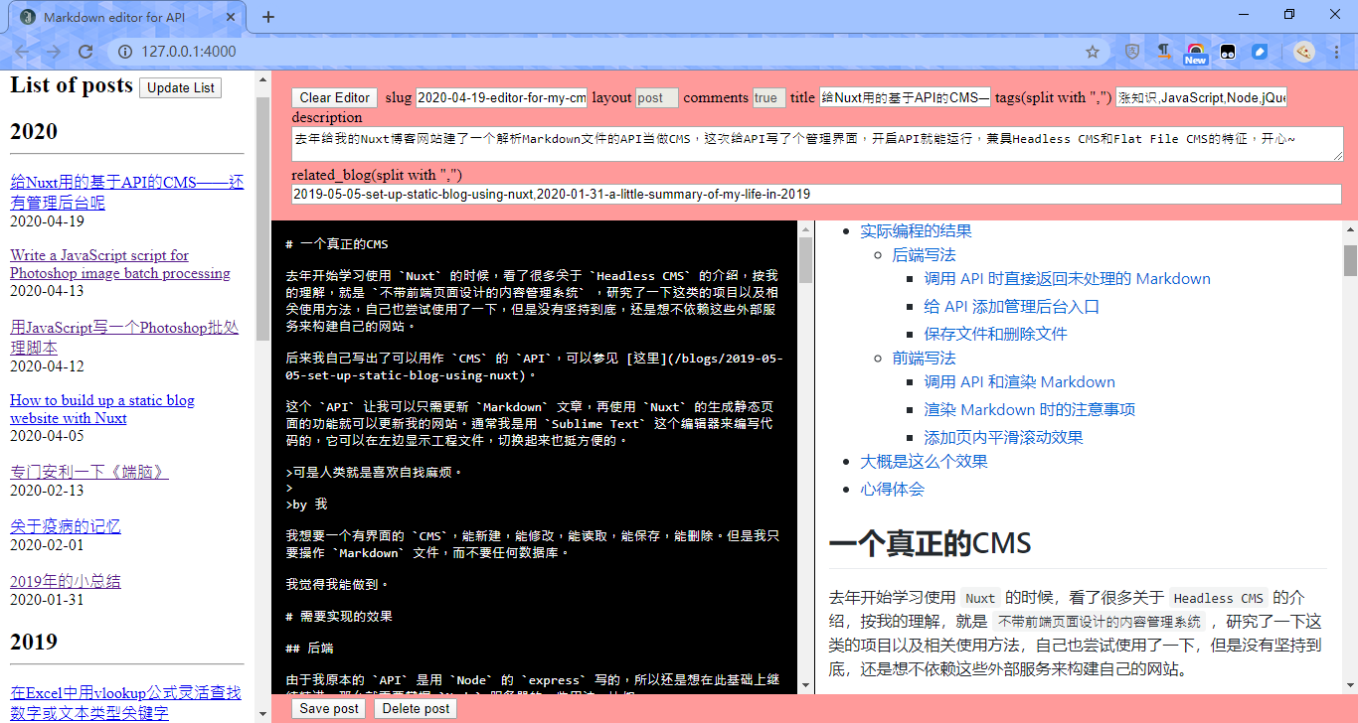Screen dimensions: 1358x723
Task: Click the Save post button
Action: (329, 708)
